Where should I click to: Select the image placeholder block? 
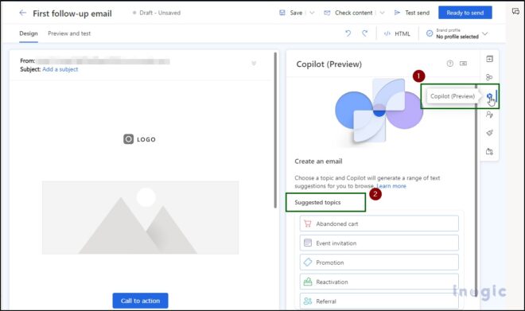(140, 218)
